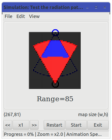The image size is (112, 140).
Task: Open the File menu
Action: (8, 16)
